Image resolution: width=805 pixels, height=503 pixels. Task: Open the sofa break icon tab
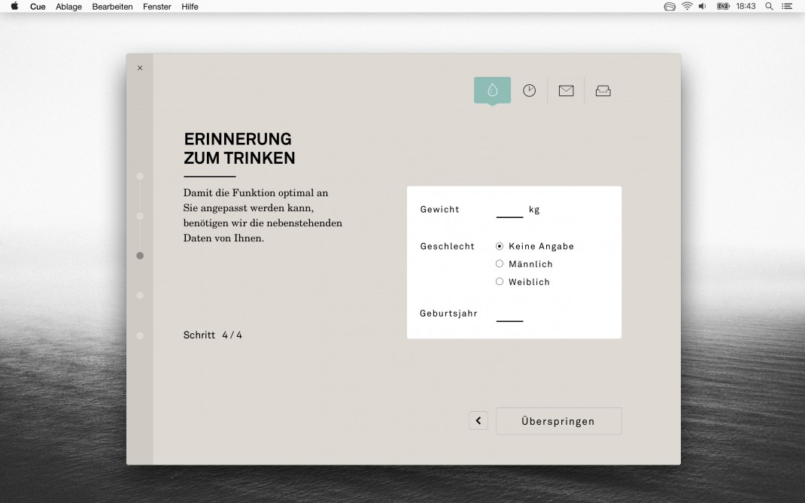[603, 90]
